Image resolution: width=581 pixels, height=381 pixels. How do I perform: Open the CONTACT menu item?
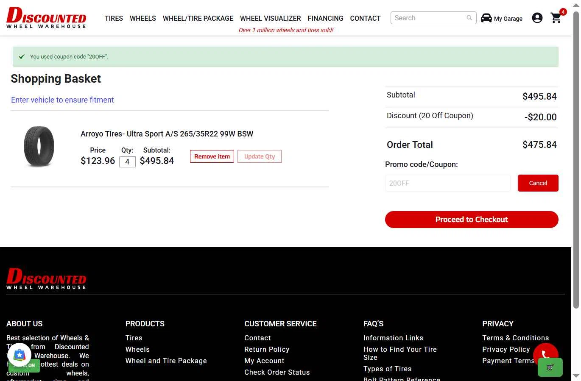pyautogui.click(x=365, y=18)
